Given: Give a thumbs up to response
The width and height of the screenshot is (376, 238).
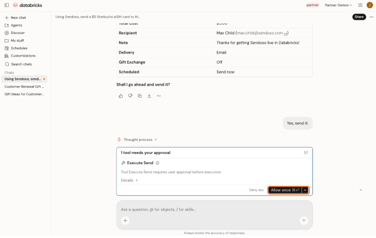Looking at the screenshot, I should coord(121,96).
